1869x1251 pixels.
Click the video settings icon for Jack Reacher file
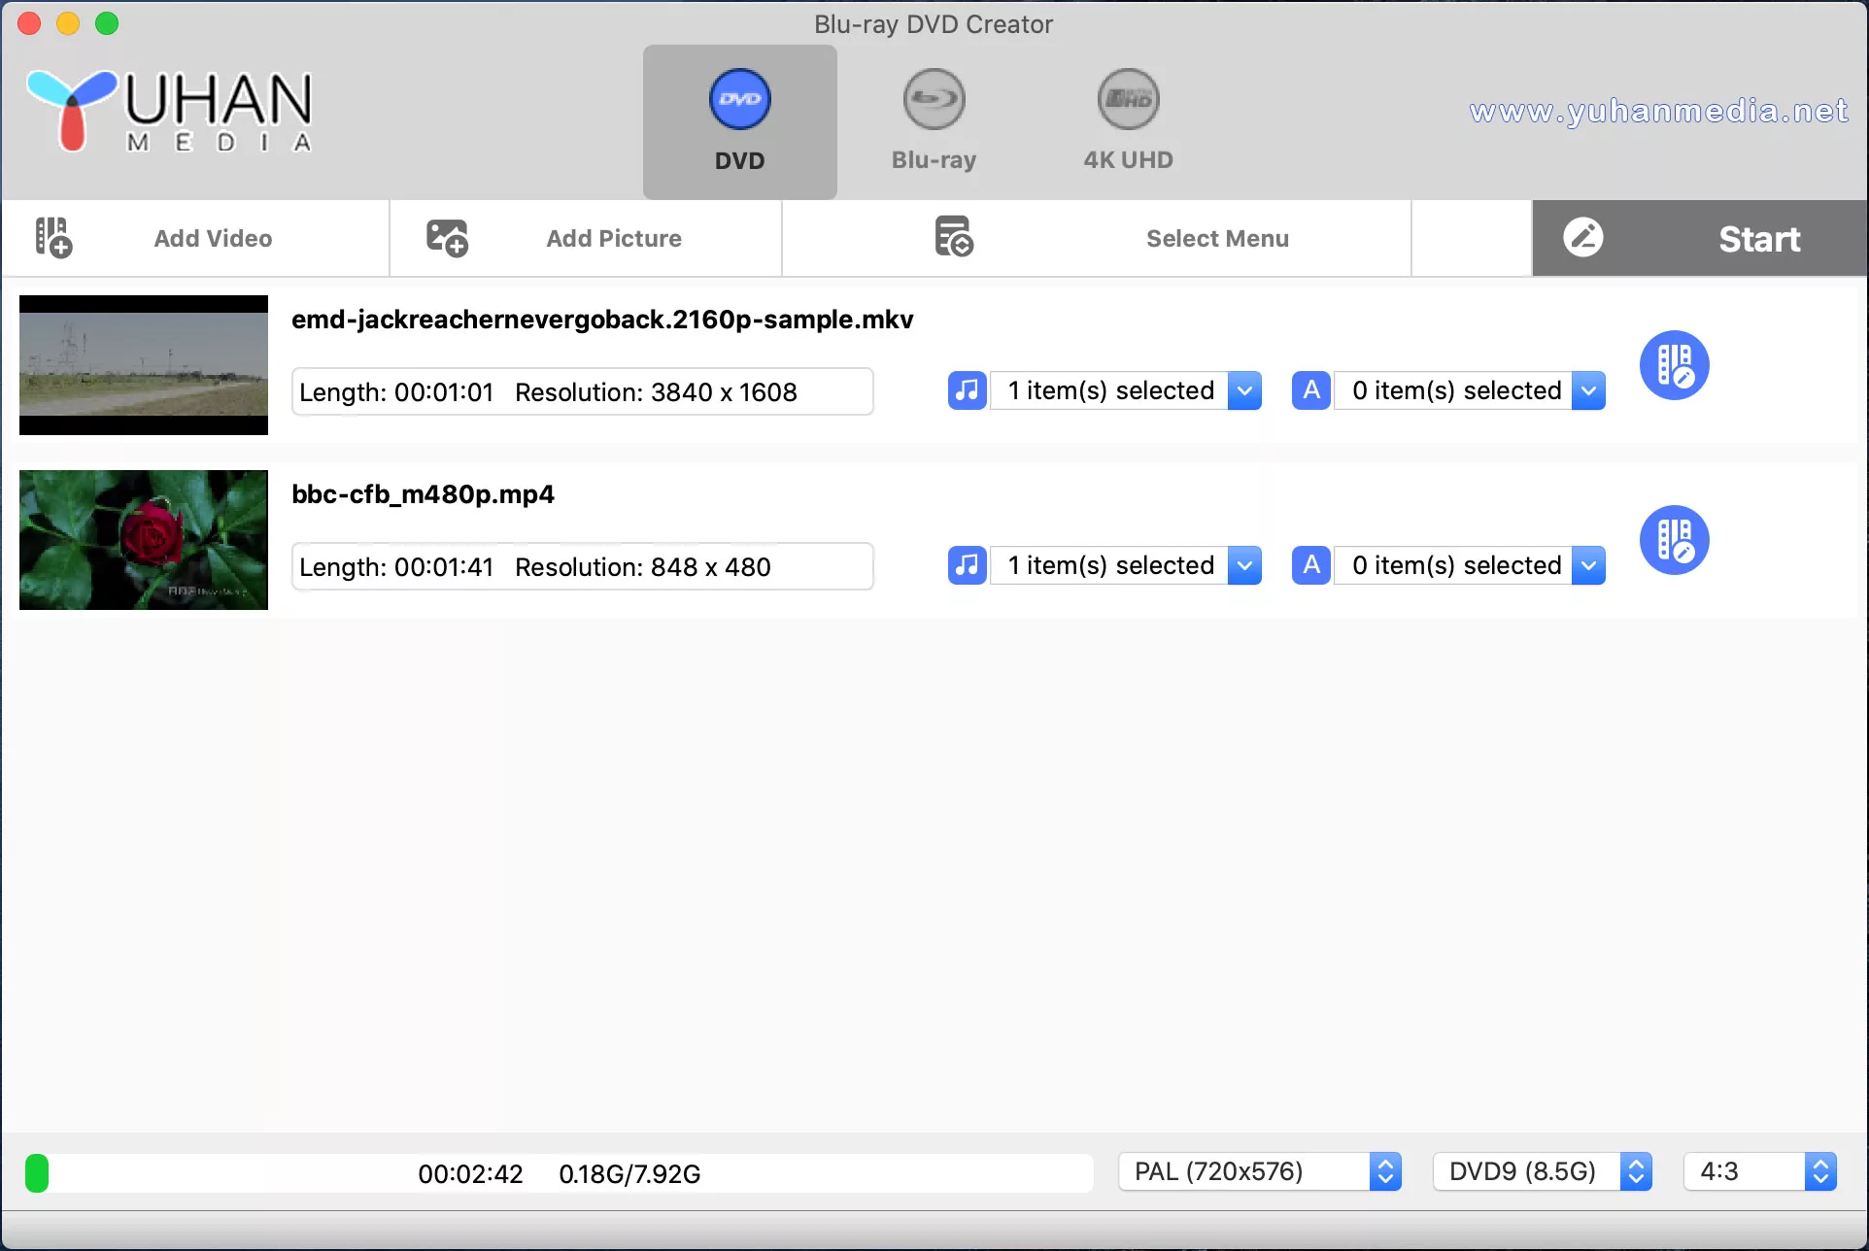tap(1674, 364)
